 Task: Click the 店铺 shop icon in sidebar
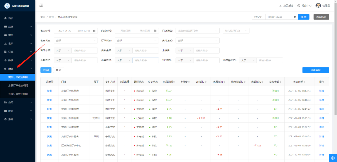pos(6,26)
